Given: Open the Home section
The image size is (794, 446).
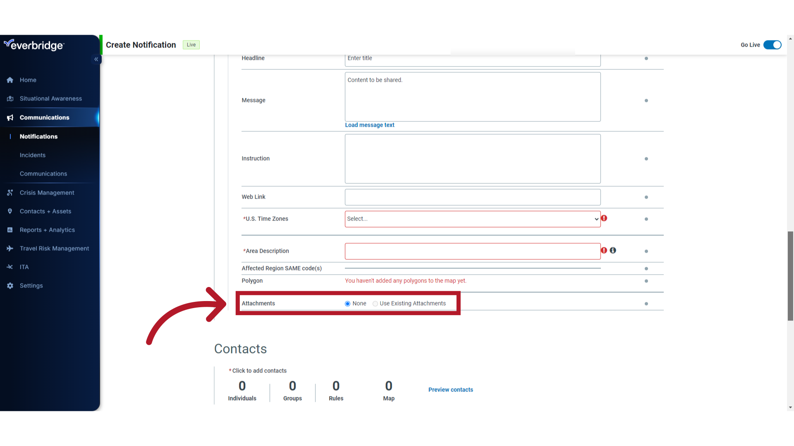Looking at the screenshot, I should pos(28,80).
